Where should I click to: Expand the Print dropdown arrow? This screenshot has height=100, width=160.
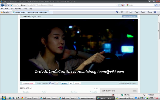pyautogui.click(x=133, y=12)
